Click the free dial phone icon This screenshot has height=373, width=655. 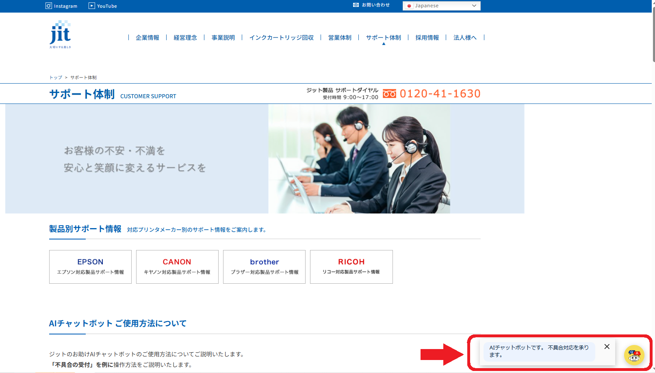point(389,94)
